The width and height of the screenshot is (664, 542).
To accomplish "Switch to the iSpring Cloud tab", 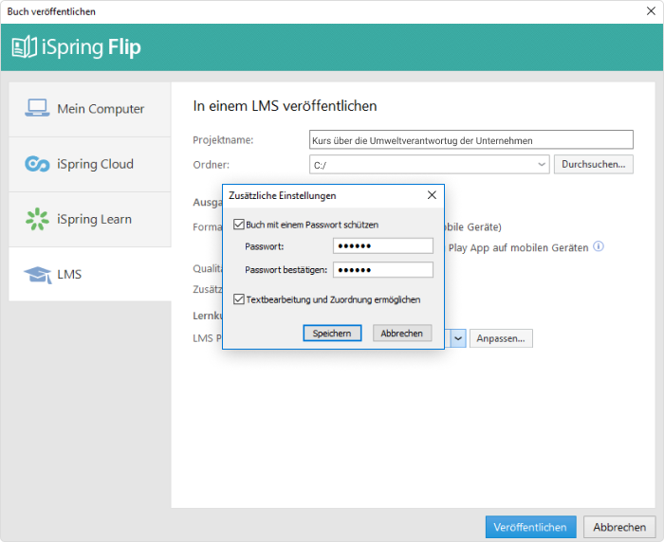I will click(x=90, y=164).
